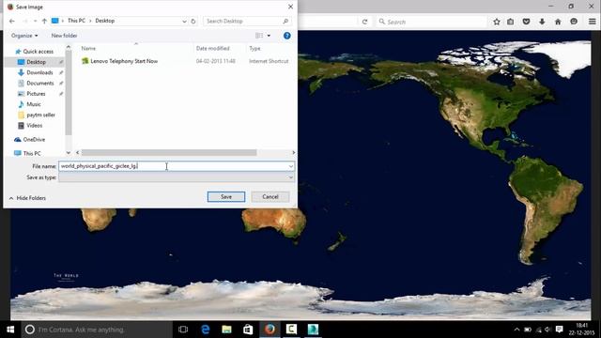Viewport: 601px width, 338px height.
Task: Select This PC in the address path
Action: click(76, 21)
